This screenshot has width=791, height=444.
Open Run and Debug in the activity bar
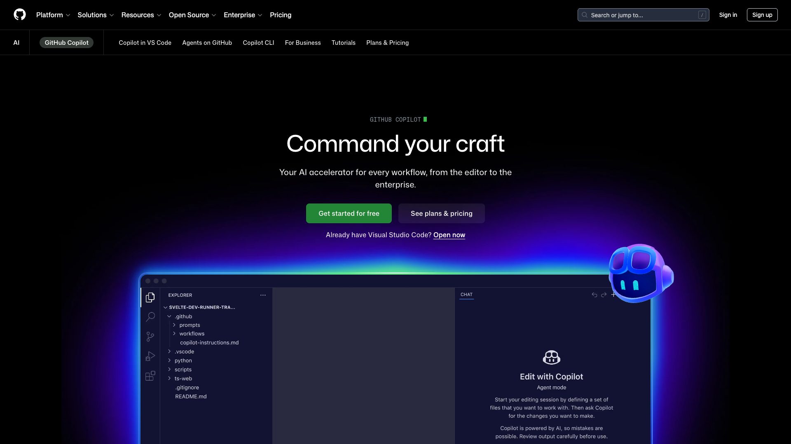click(x=150, y=356)
